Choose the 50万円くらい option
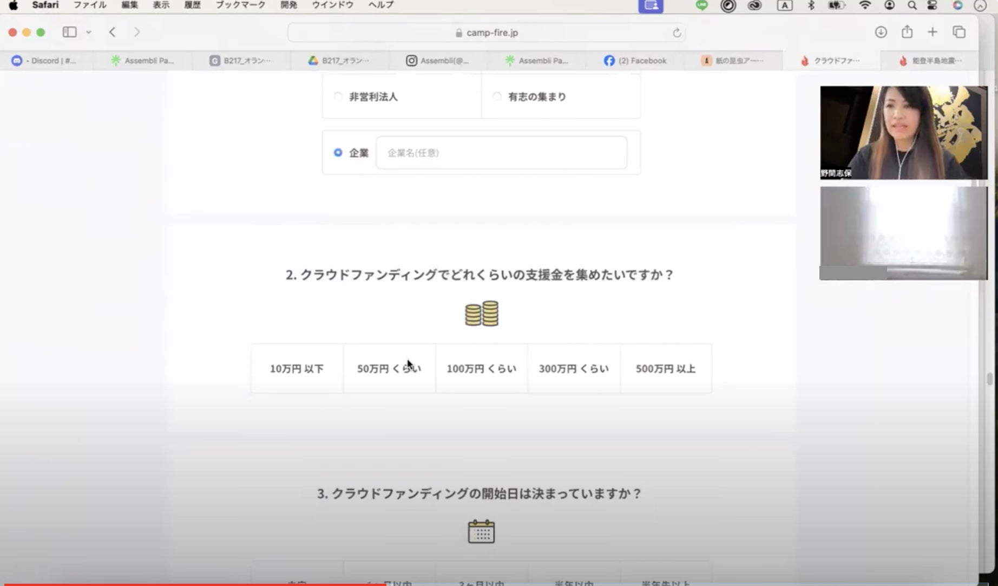 389,369
